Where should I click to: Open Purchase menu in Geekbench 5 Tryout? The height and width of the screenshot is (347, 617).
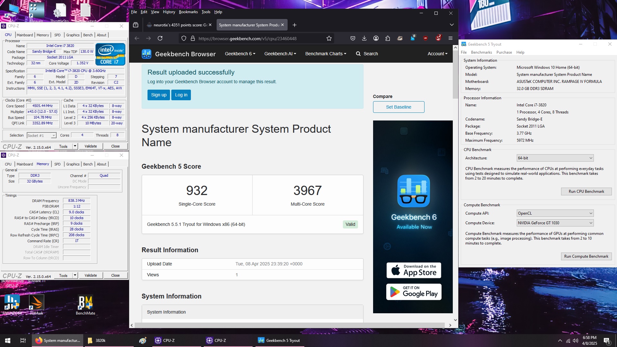tap(504, 52)
